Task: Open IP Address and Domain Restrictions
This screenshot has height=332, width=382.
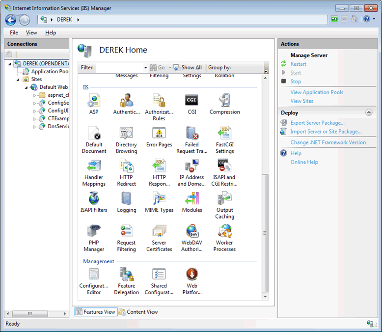Action: (x=191, y=172)
